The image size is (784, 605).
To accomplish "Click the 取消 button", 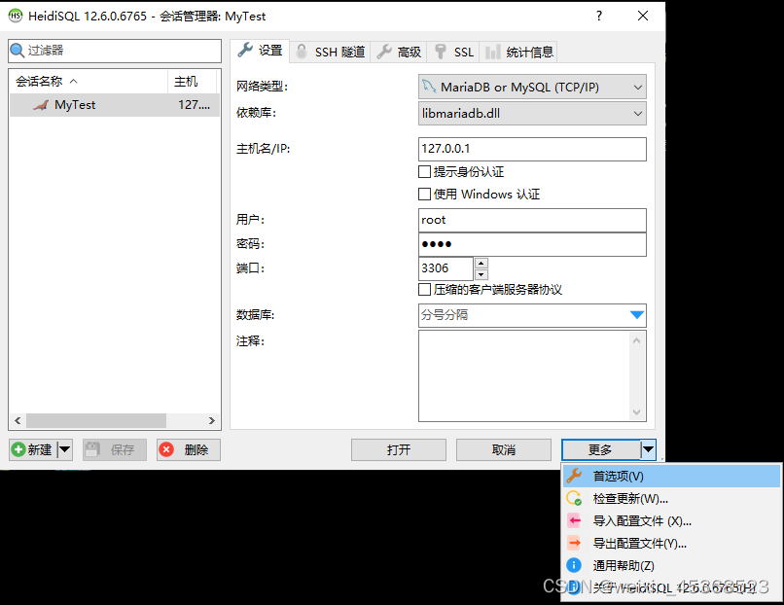I will [504, 449].
